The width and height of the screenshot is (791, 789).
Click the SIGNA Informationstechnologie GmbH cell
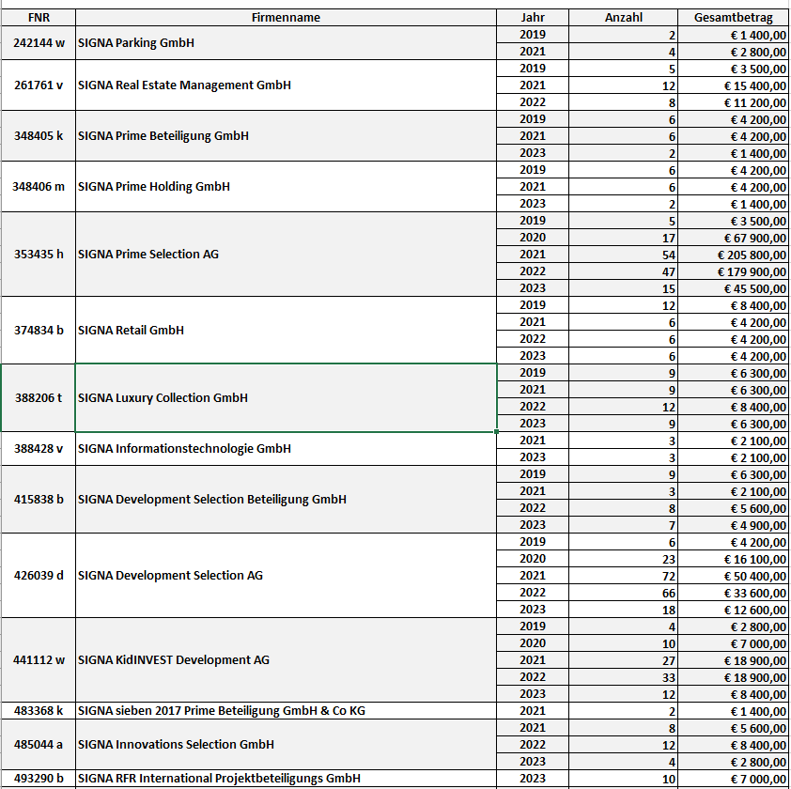(x=286, y=449)
